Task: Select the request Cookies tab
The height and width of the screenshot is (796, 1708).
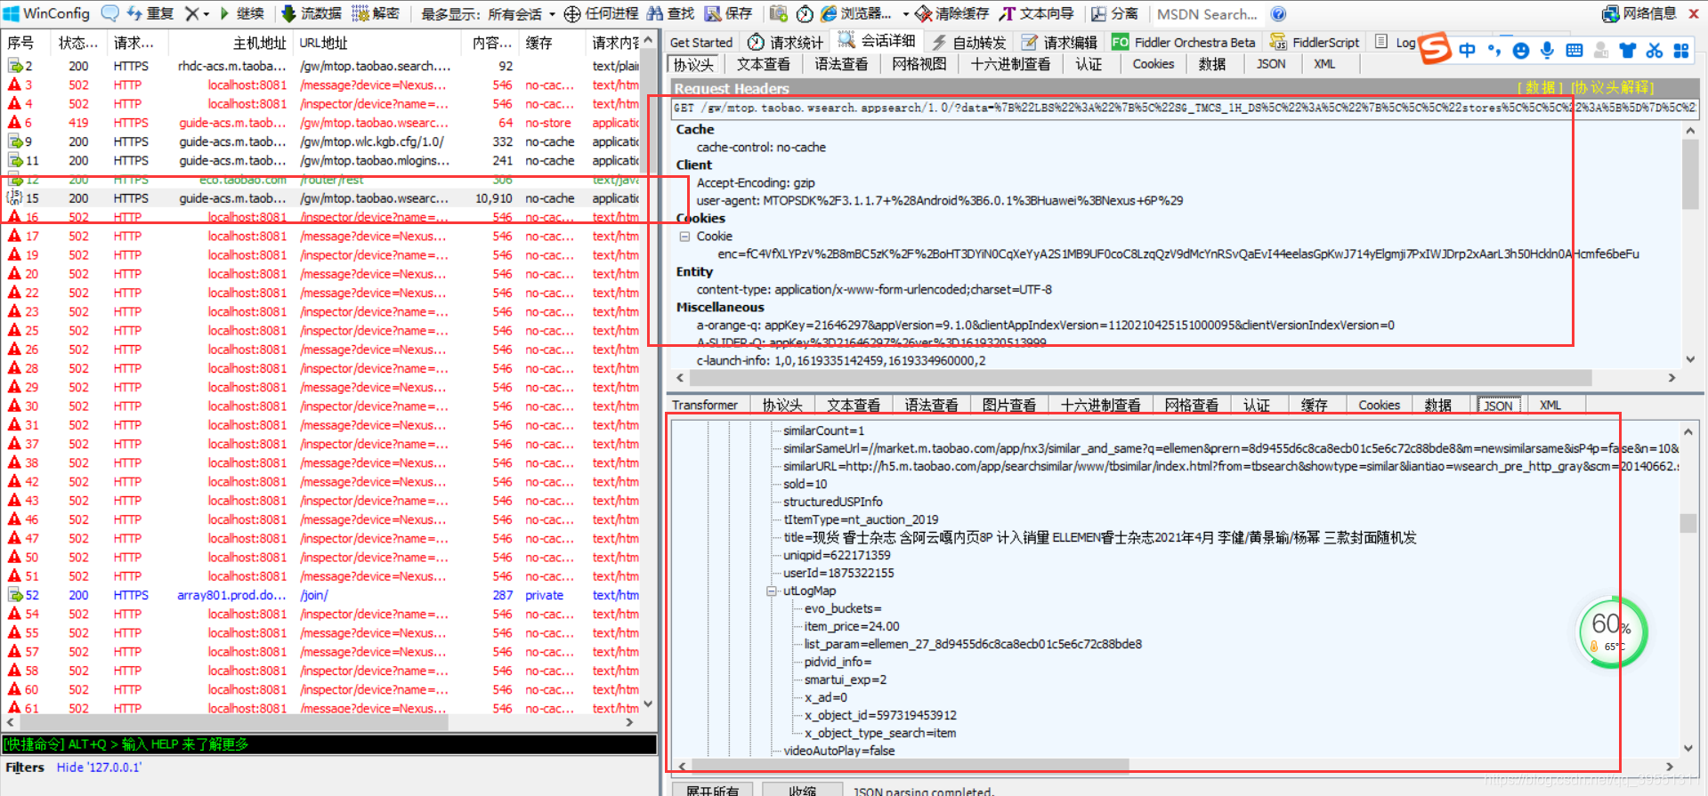Action: pos(1153,64)
